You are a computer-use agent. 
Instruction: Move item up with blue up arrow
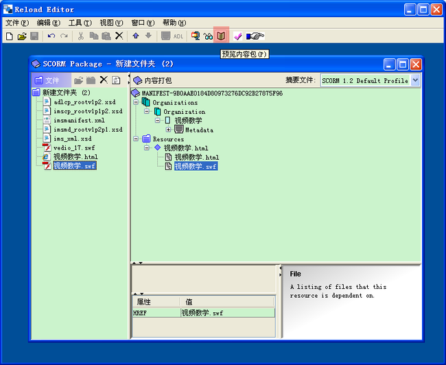(x=136, y=36)
